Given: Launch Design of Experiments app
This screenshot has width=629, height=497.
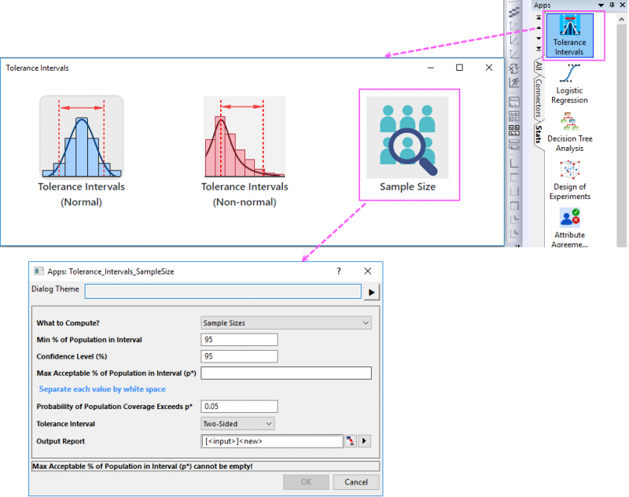Looking at the screenshot, I should tap(569, 179).
